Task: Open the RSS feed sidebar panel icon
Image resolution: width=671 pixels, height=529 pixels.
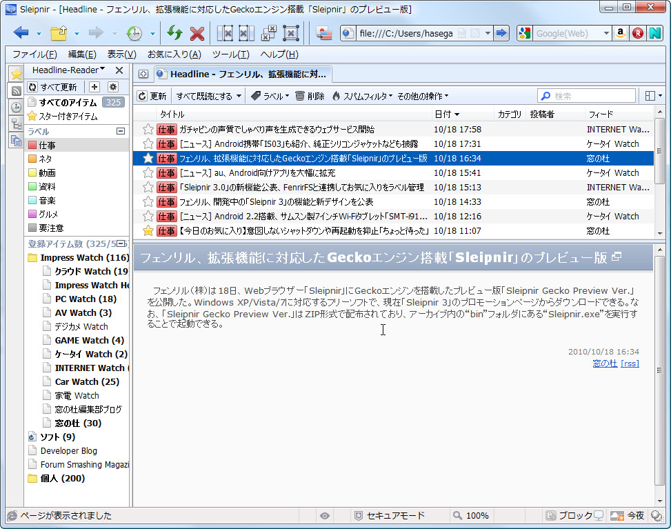Action: point(17,91)
